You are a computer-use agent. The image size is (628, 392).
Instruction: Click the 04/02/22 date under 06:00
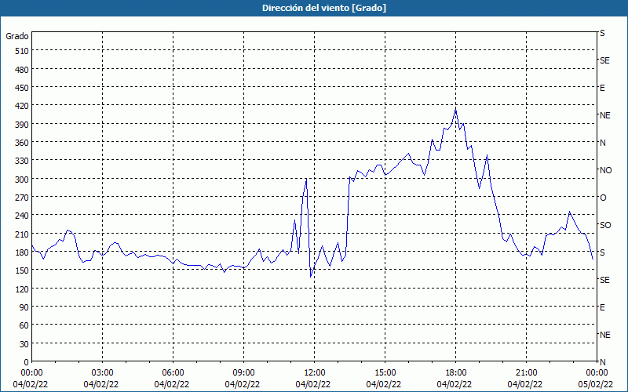(172, 384)
